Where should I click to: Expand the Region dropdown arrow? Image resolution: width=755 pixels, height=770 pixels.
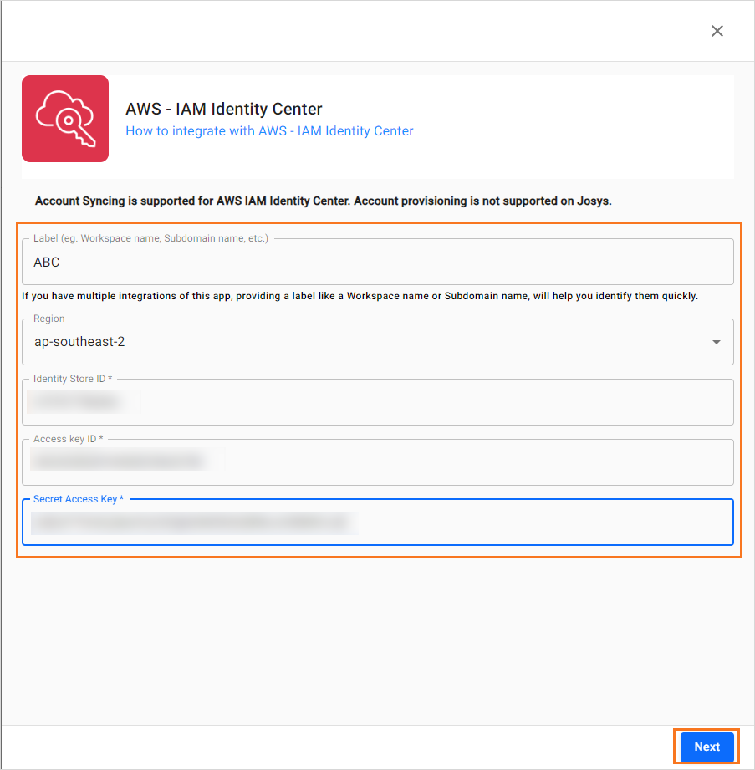coord(717,342)
